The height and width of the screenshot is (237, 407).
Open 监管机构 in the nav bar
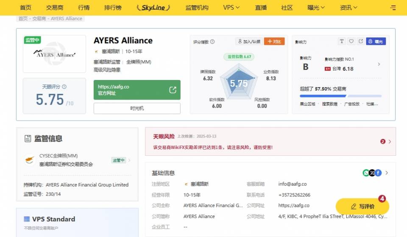coord(197,8)
